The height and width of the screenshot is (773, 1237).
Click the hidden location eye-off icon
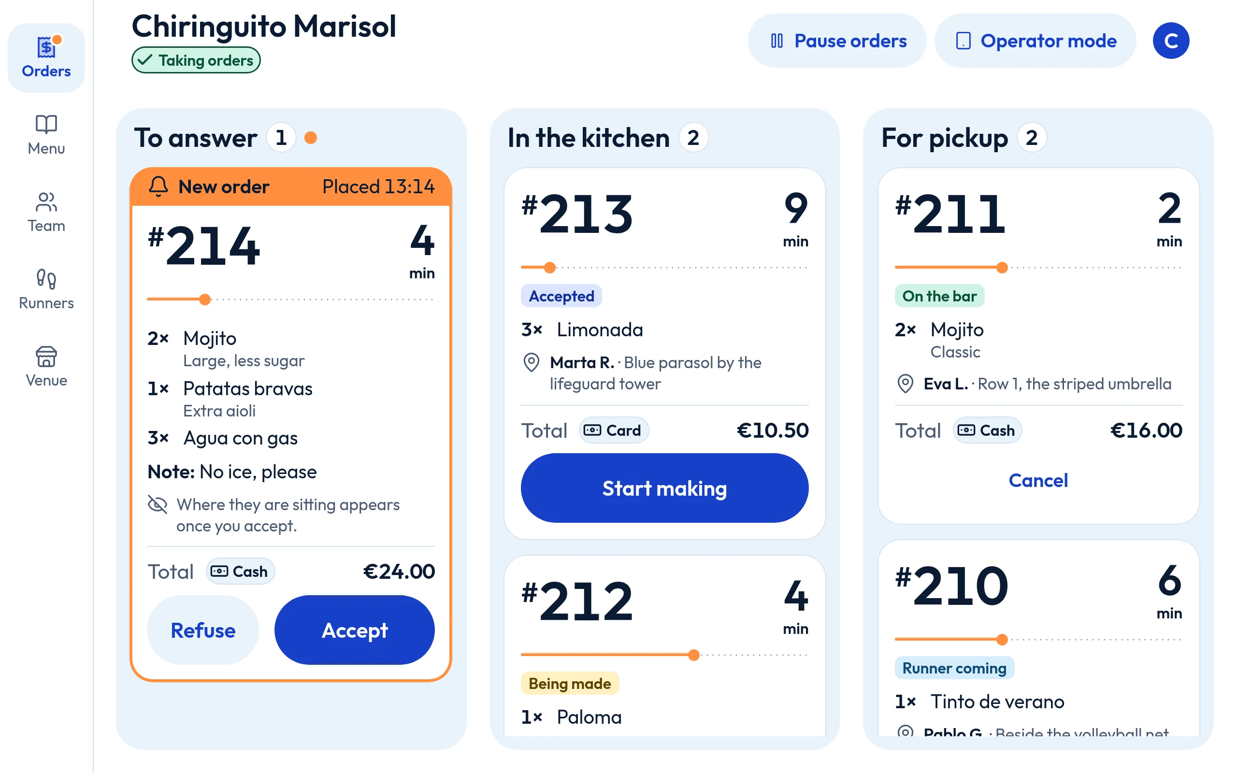pyautogui.click(x=158, y=504)
